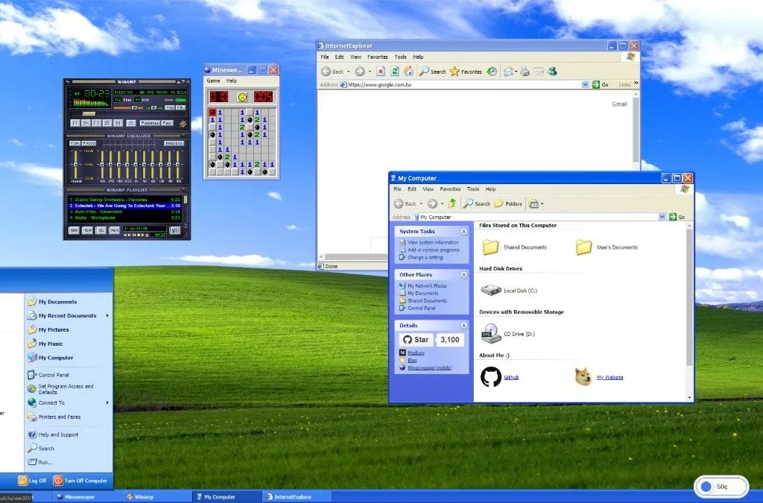
Task: Expand My Recent Documents submenu in Start menu
Action: (x=107, y=316)
